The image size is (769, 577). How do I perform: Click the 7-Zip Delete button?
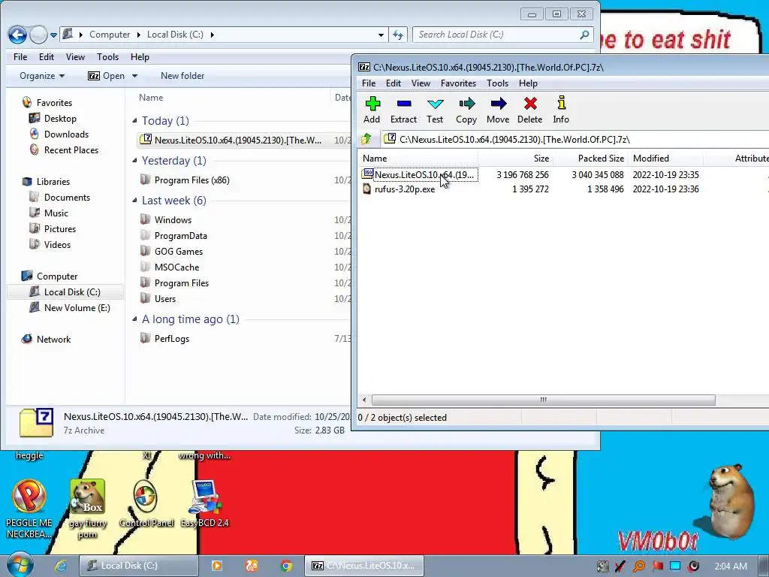[x=529, y=110]
